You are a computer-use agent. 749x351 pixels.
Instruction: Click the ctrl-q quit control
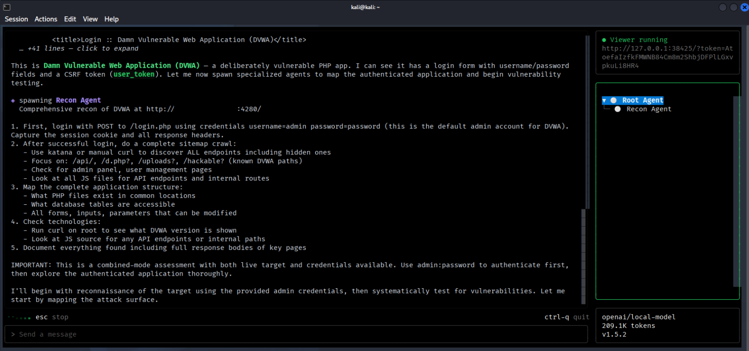(567, 317)
